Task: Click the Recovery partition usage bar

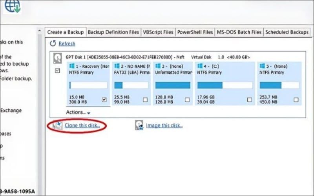Action: click(x=88, y=85)
